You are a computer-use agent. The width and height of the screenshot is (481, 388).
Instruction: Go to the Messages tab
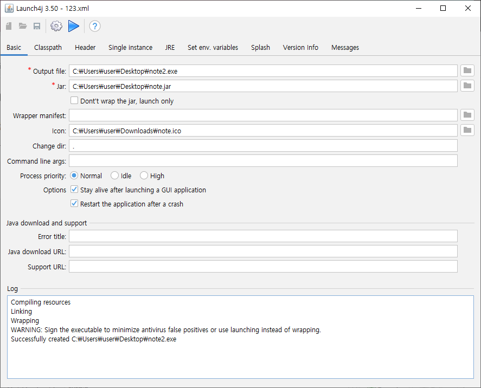point(345,48)
